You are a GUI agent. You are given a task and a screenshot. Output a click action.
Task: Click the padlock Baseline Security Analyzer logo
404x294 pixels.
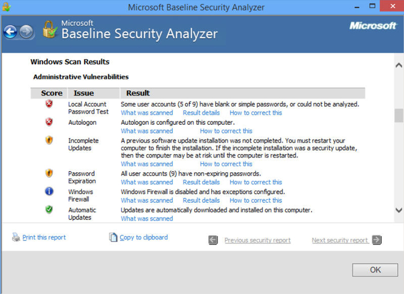[x=50, y=30]
